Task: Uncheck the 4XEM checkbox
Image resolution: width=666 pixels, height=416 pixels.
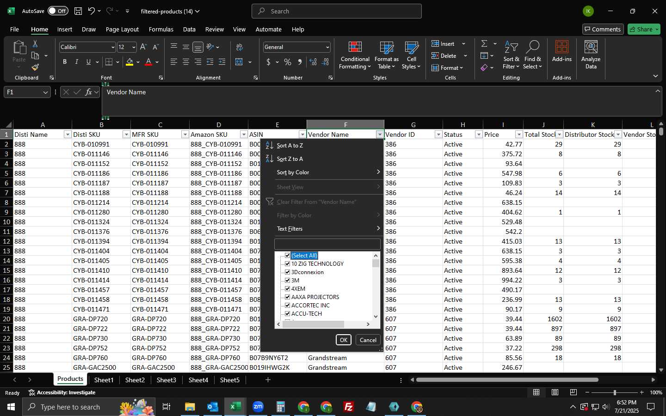Action: coord(287,289)
